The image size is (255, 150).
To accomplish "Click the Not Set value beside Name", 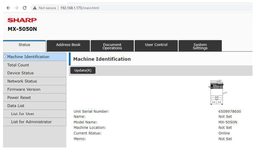I will tap(225, 117).
